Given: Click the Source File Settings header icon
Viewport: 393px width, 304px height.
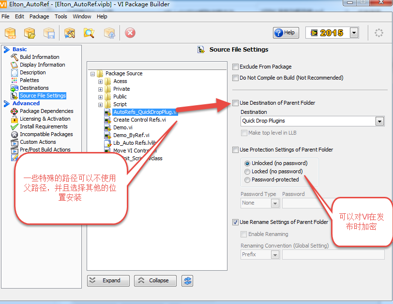Looking at the screenshot, I should (201, 49).
